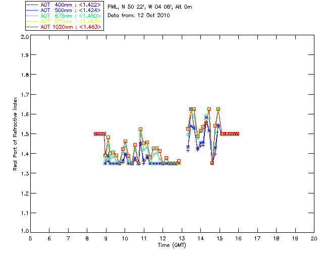Click the PML location header text
Viewport: 323px width, 258px height.
[150, 7]
